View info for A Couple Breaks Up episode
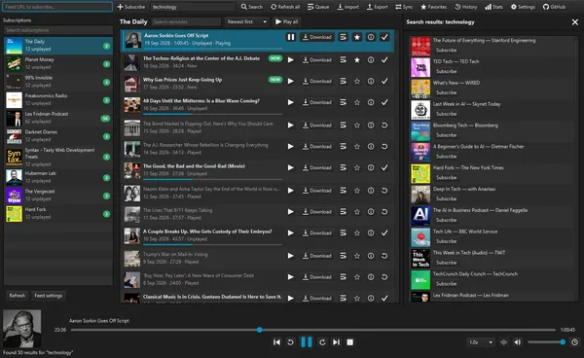The height and width of the screenshot is (358, 584). [371, 233]
